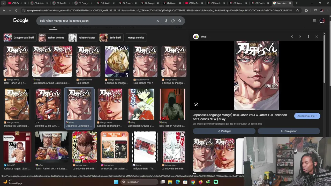This screenshot has width=331, height=186.
Task: Close the image preview panel
Action: point(317,36)
